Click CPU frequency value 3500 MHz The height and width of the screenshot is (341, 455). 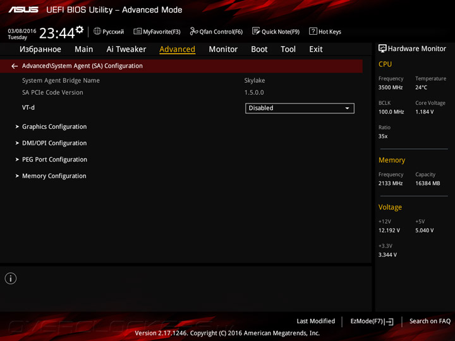391,87
